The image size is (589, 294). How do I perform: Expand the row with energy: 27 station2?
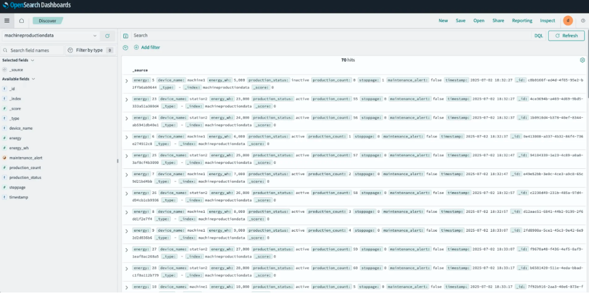coord(126,250)
